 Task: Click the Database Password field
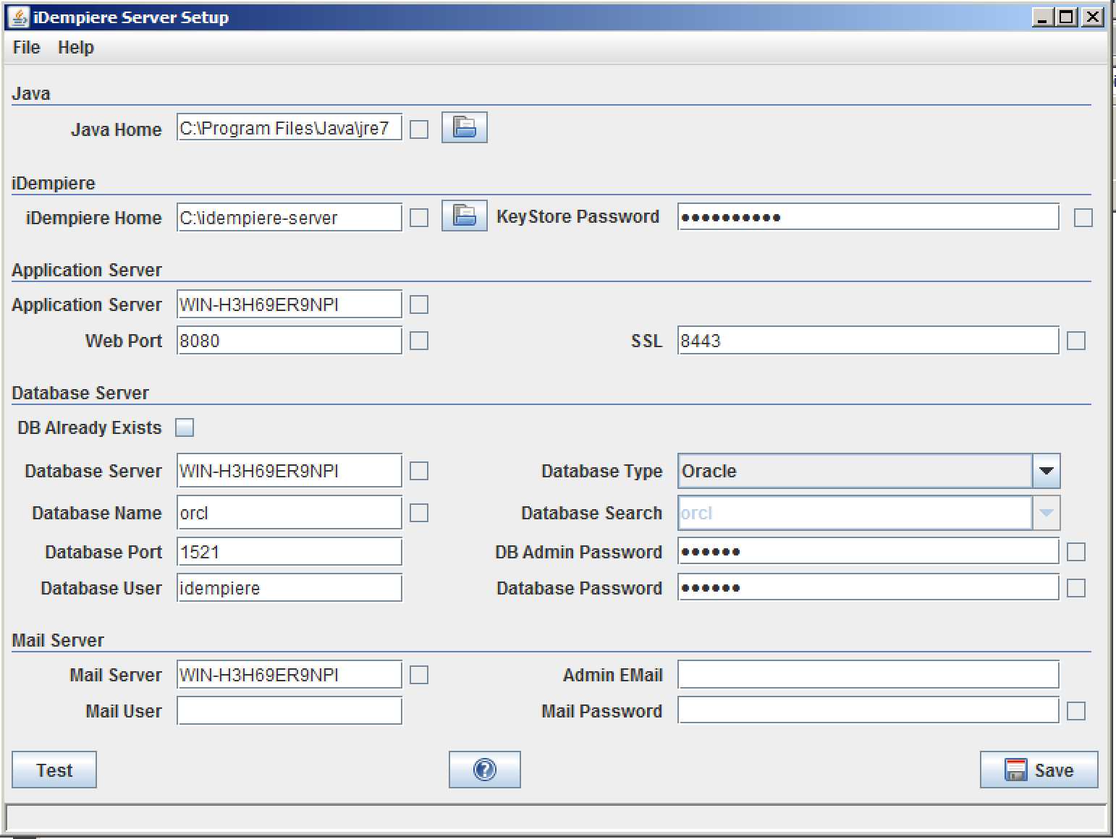[x=868, y=587]
